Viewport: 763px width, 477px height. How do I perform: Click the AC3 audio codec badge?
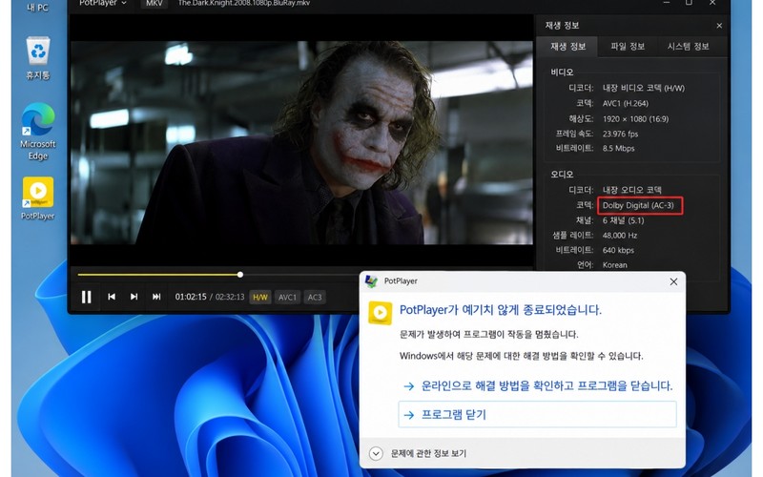[315, 298]
